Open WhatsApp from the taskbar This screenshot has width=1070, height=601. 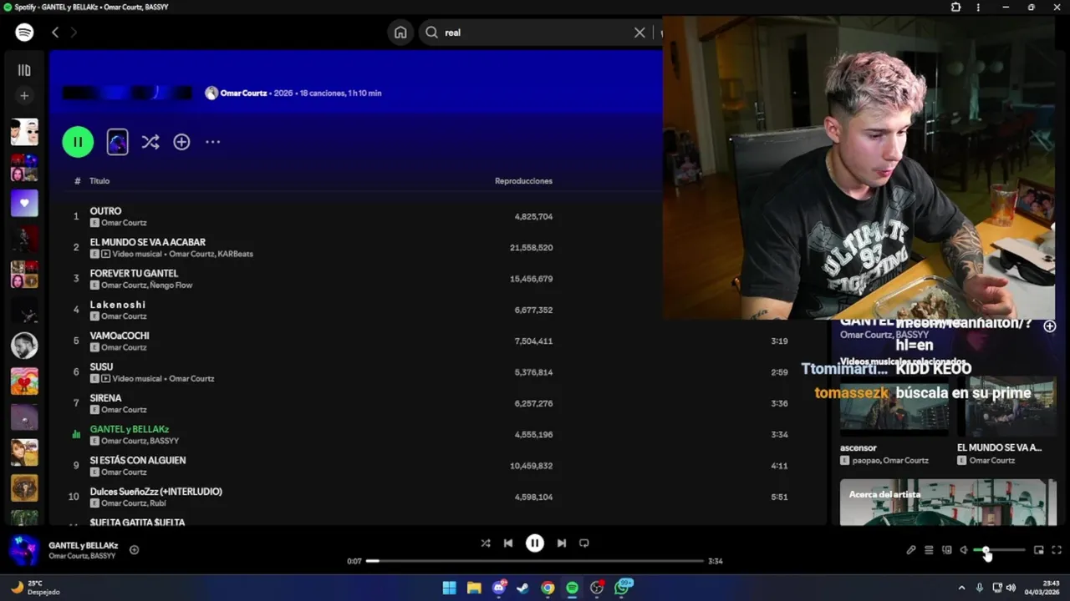623,588
